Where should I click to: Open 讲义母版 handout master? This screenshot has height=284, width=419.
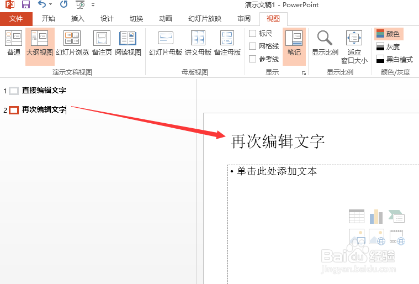[x=198, y=43]
